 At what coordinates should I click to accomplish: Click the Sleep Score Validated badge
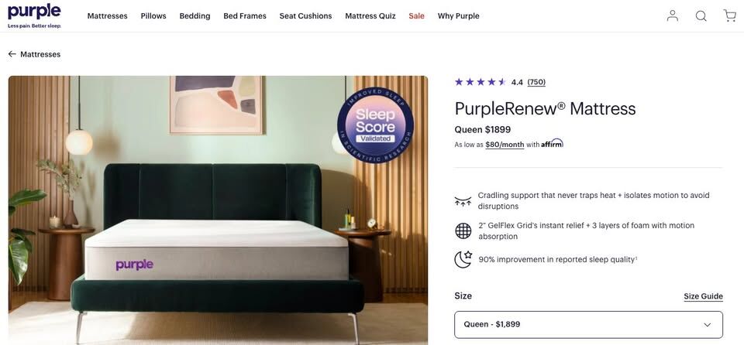click(x=375, y=125)
